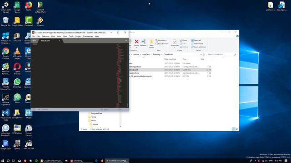Launch Speccy from the desktop
Image resolution: width=291 pixels, height=163 pixels.
coord(17,145)
